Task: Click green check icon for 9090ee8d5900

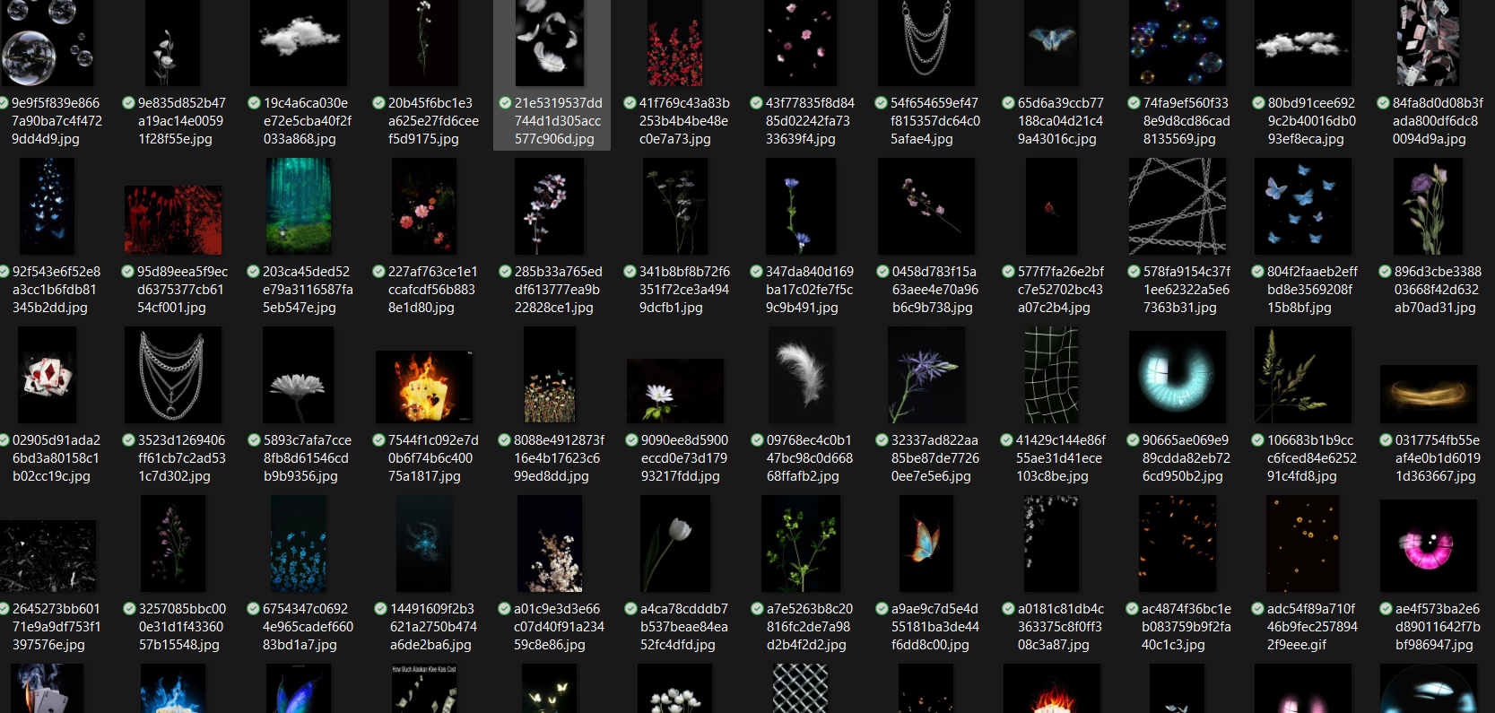Action: (632, 440)
